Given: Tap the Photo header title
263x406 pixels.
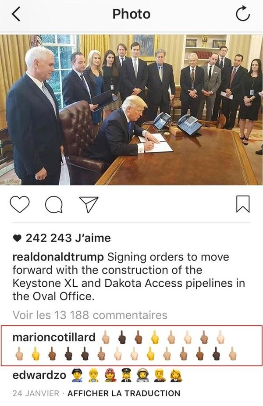Looking at the screenshot, I should (131, 14).
